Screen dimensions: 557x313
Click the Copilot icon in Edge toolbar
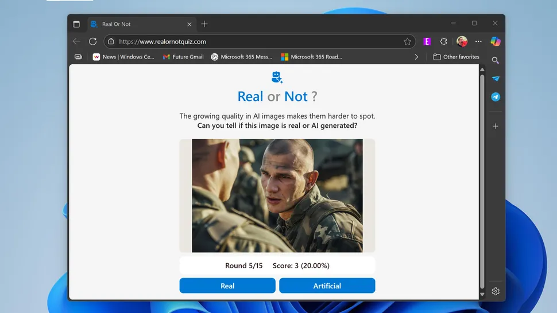coord(496,41)
